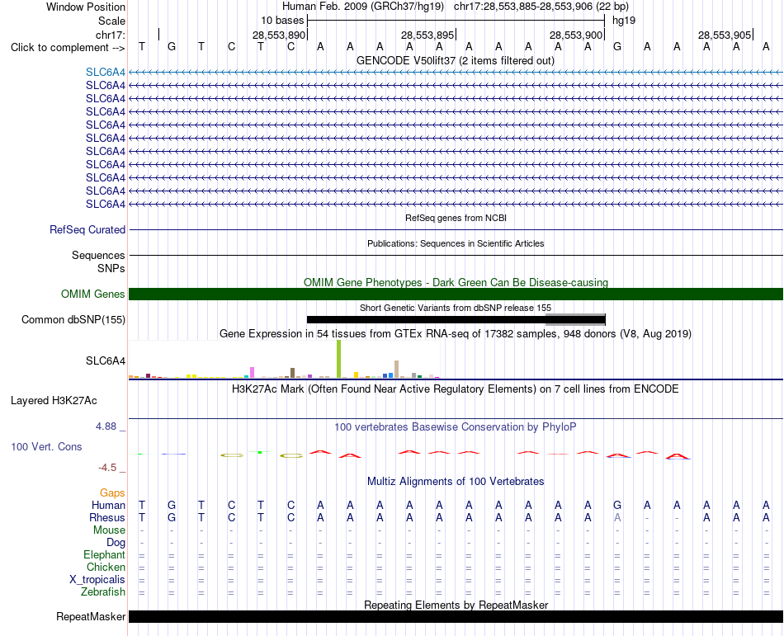
Task: Click the SNPs track label
Action: coord(111,268)
